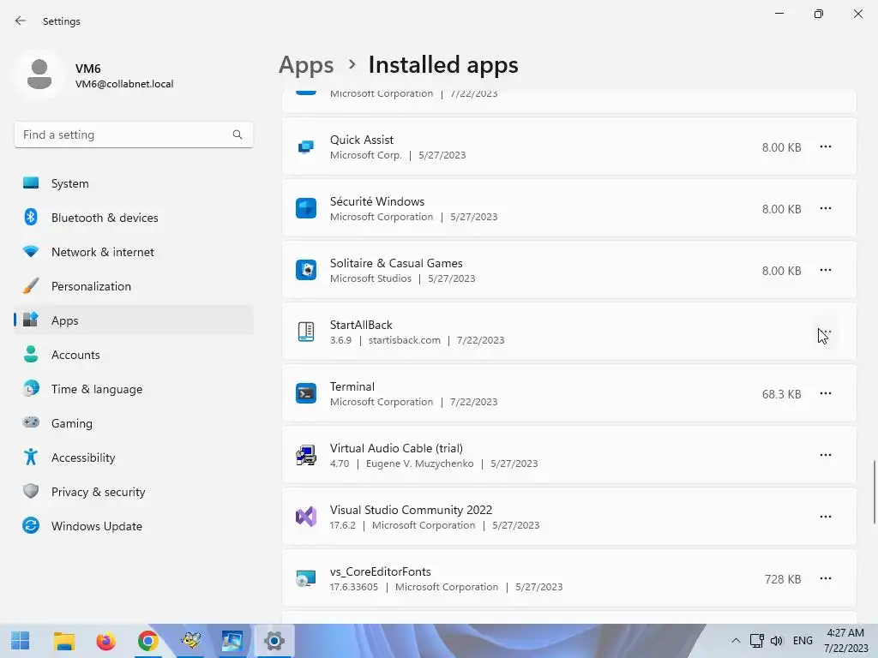Open more options for Virtual Audio Cable
The height and width of the screenshot is (658, 878).
(x=826, y=456)
